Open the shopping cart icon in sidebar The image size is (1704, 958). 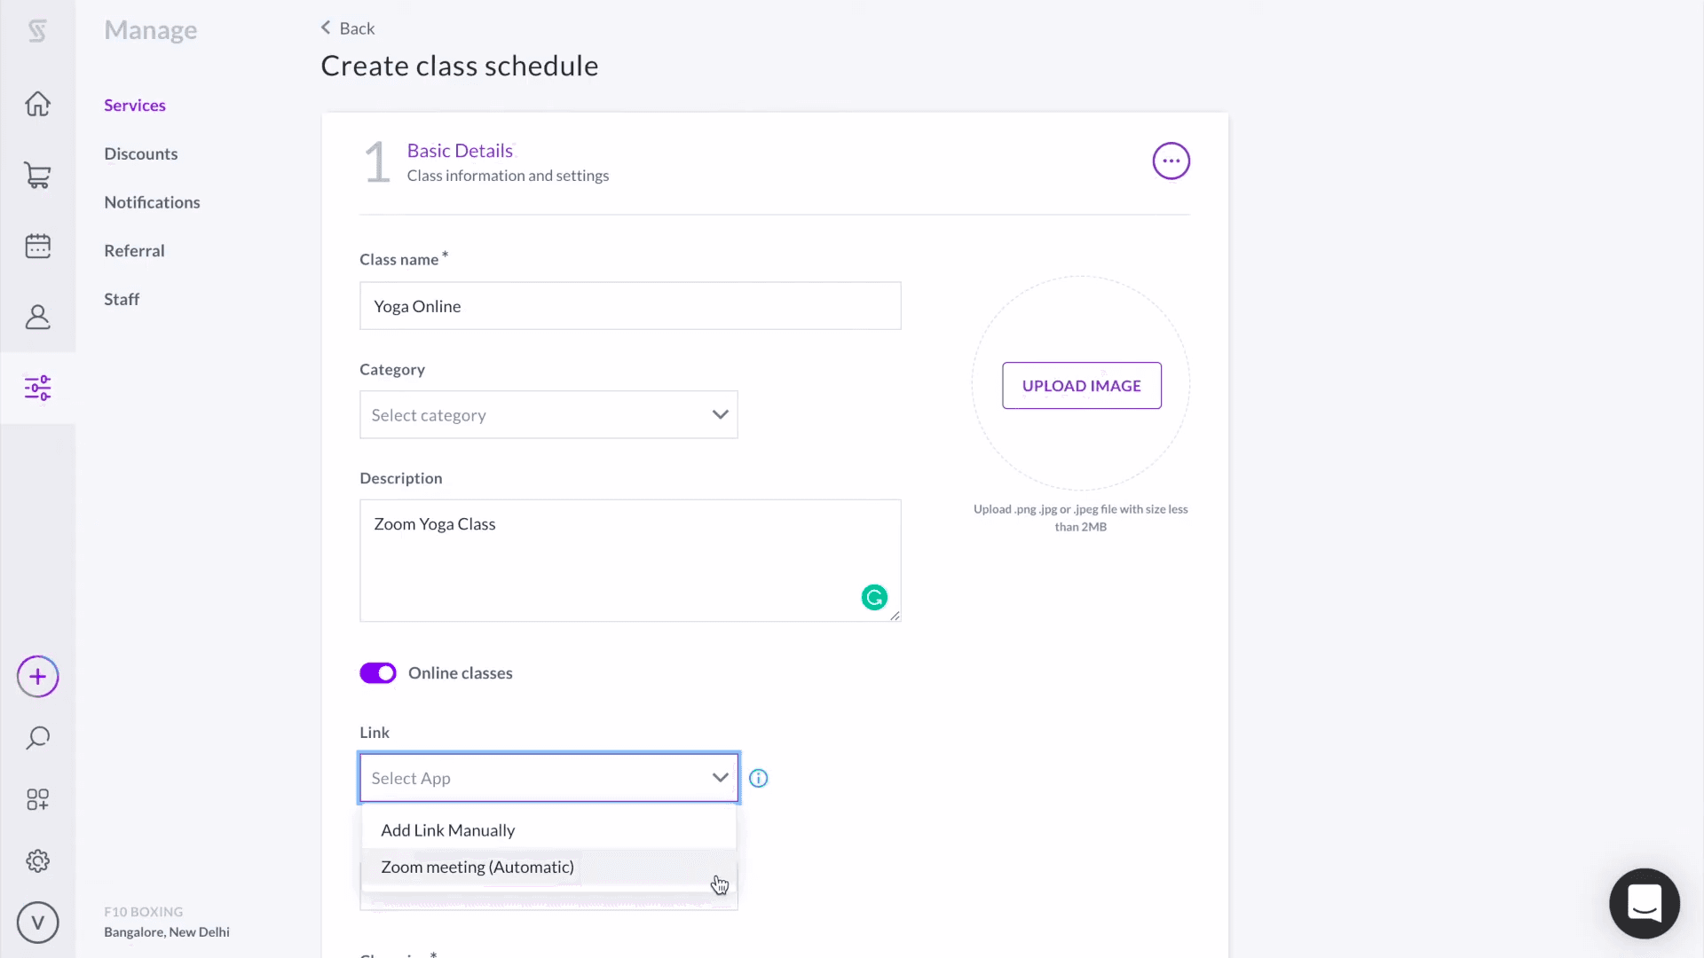pos(37,175)
